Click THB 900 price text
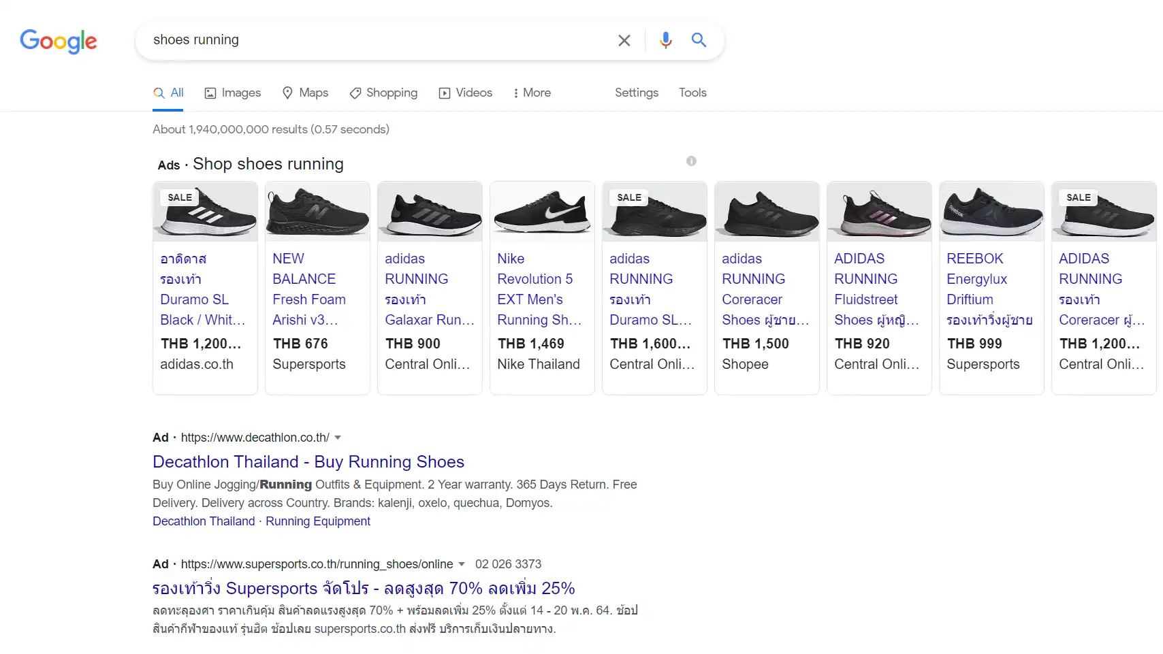 coord(413,344)
